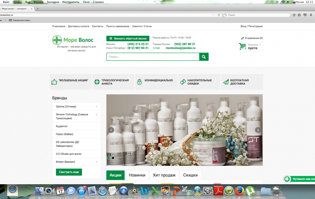This screenshot has width=315, height=199.
Task: Click the morevolos@yandex.ru email link
Action: pos(180,48)
